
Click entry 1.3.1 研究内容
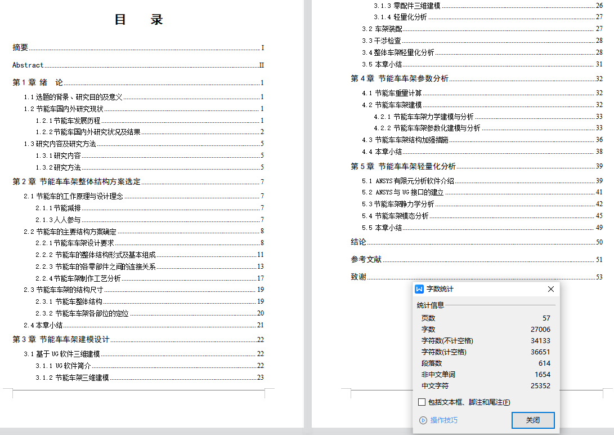[x=150, y=155]
